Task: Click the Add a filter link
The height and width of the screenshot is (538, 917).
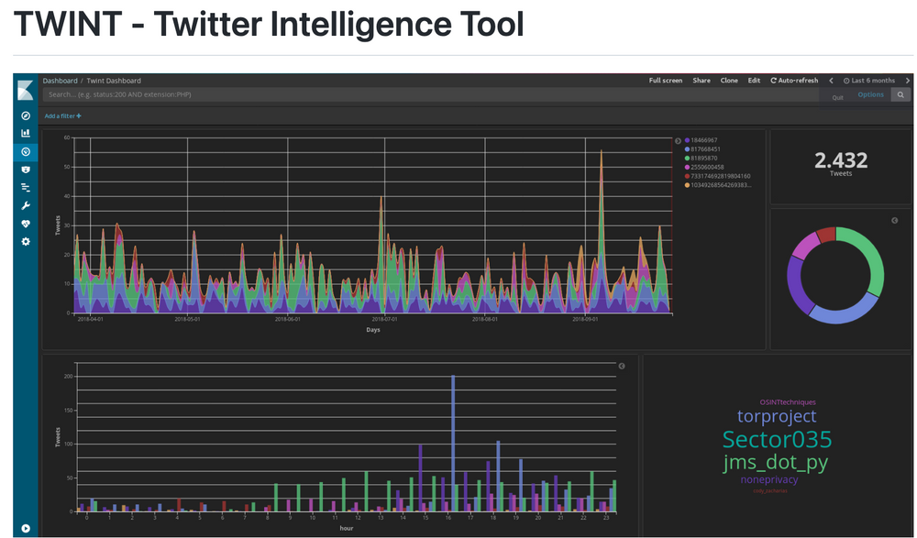Action: [x=61, y=115]
